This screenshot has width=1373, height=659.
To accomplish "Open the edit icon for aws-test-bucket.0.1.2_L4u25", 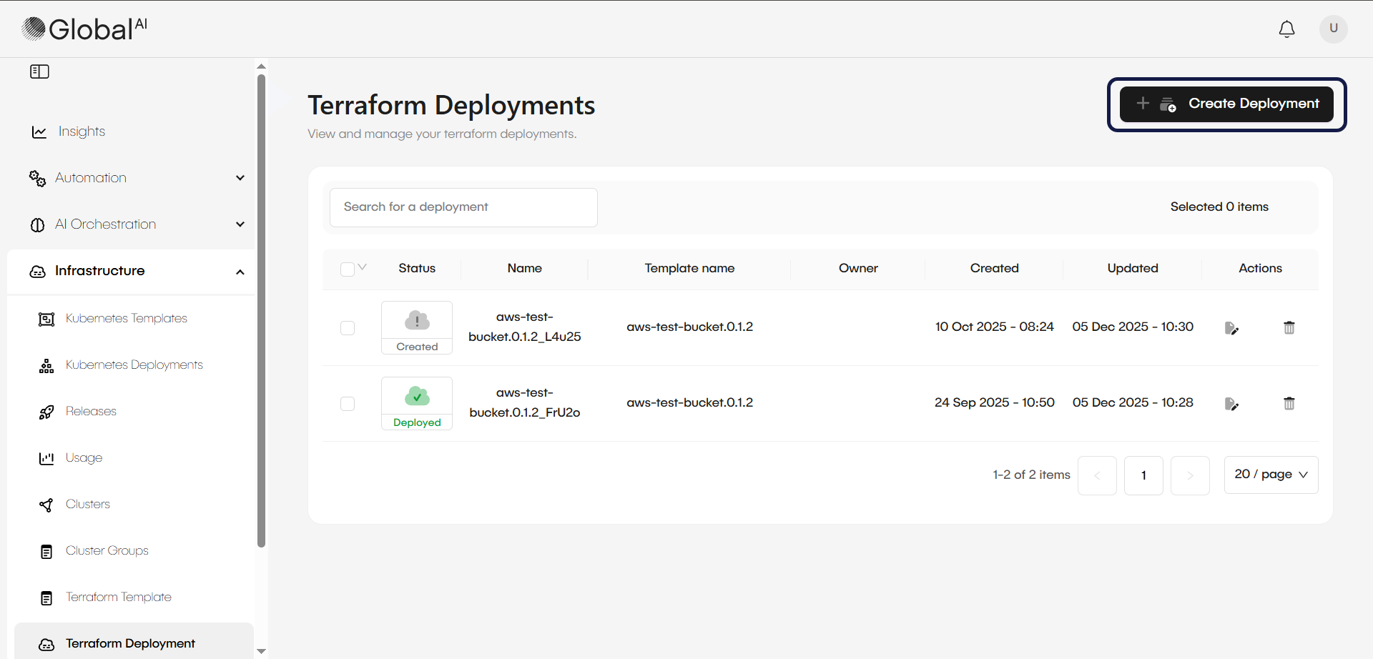I will coord(1232,327).
